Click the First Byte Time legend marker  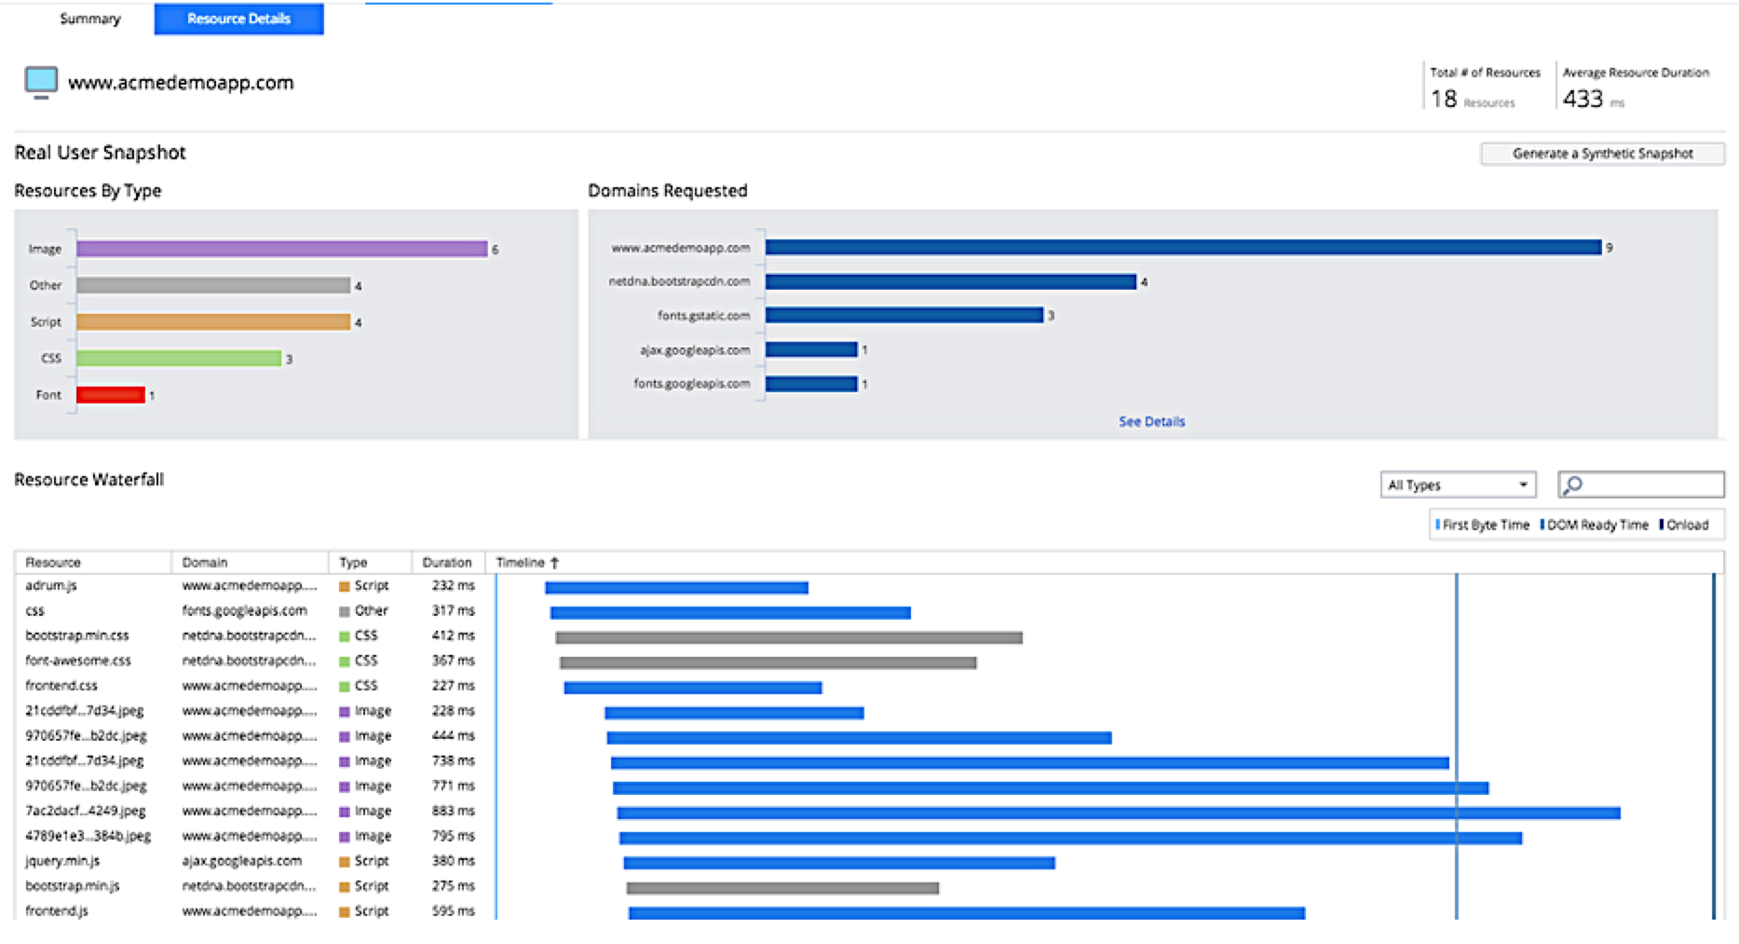coord(1438,525)
